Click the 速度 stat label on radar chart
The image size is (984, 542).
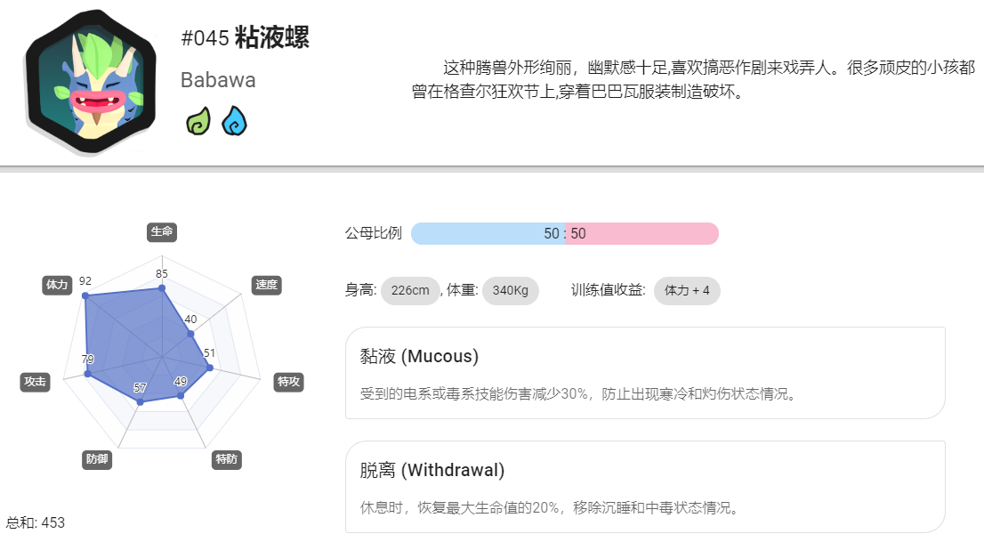coord(266,285)
